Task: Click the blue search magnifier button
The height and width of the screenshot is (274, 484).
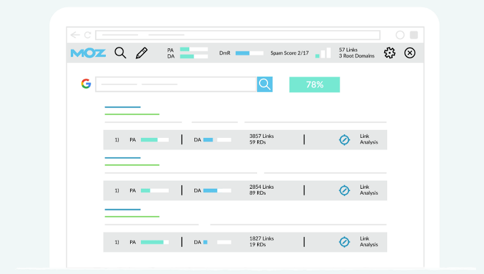Action: click(x=265, y=84)
